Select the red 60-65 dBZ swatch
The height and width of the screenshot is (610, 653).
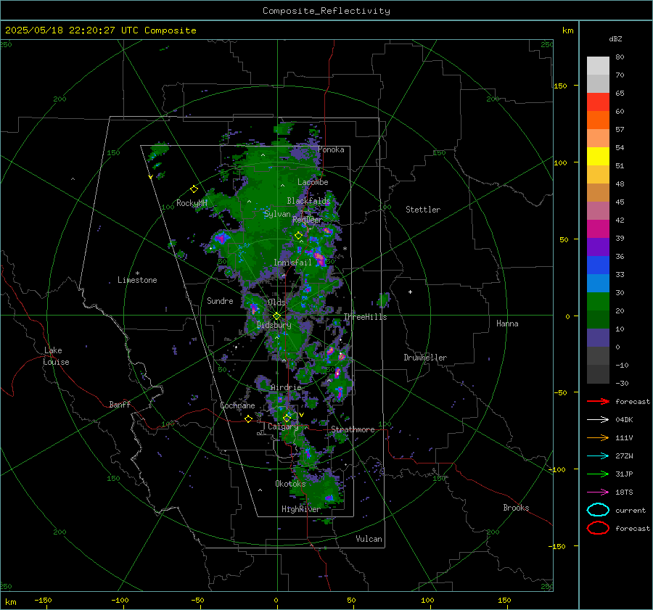(x=598, y=102)
